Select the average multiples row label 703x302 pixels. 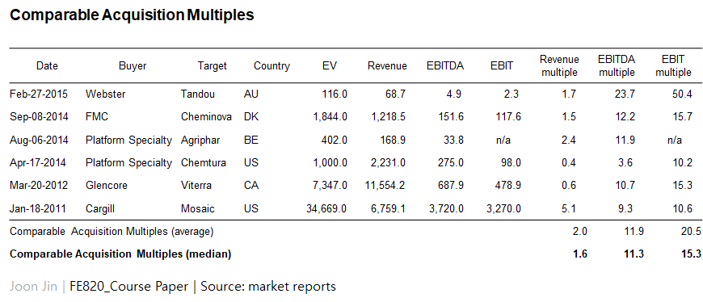coord(112,232)
